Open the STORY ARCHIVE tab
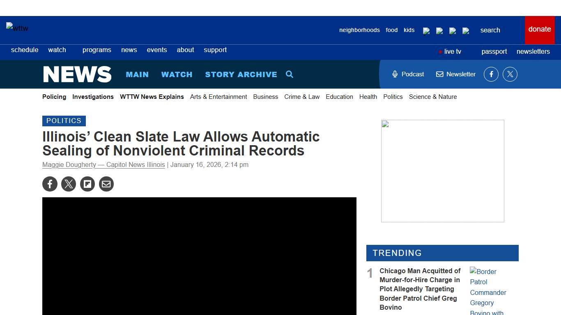Viewport: 561px width, 315px height. [x=241, y=74]
